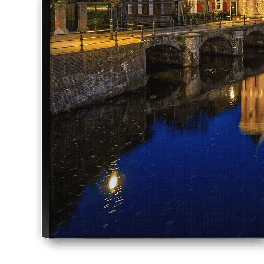This screenshot has width=264, height=264.
Task: Click the leftmost brick gate pillar
Action: [x=61, y=18]
